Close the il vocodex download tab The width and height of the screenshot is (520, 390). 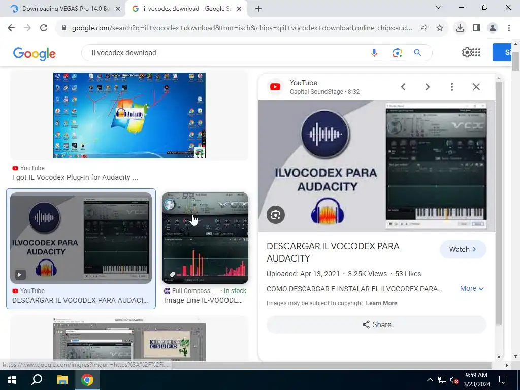[x=239, y=9]
